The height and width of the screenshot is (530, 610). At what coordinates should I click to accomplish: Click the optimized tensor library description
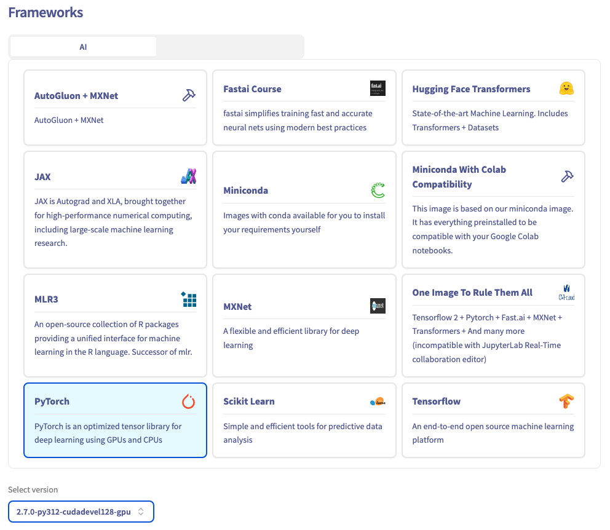(x=108, y=433)
